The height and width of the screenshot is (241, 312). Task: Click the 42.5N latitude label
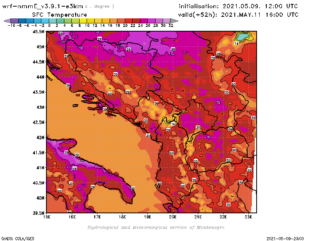point(38,122)
